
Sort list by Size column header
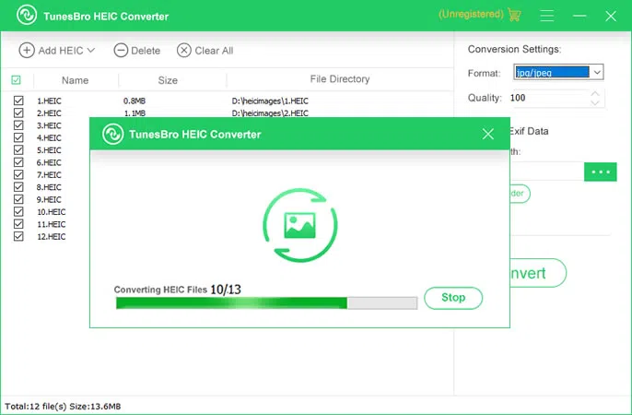168,80
